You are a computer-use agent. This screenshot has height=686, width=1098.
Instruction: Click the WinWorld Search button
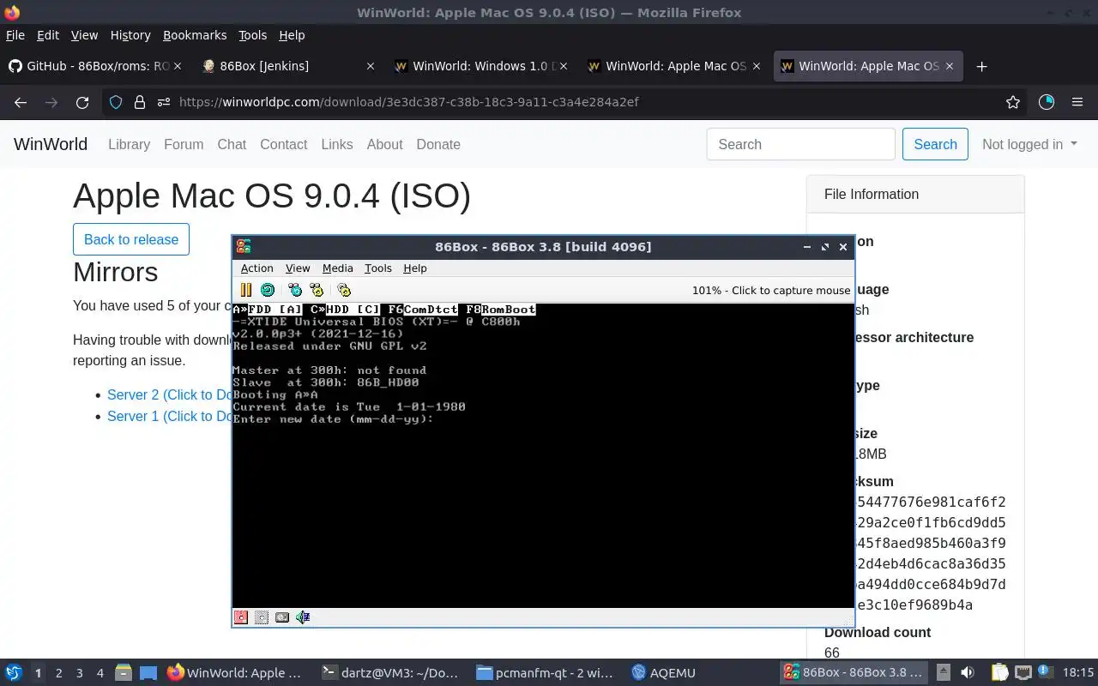[935, 144]
